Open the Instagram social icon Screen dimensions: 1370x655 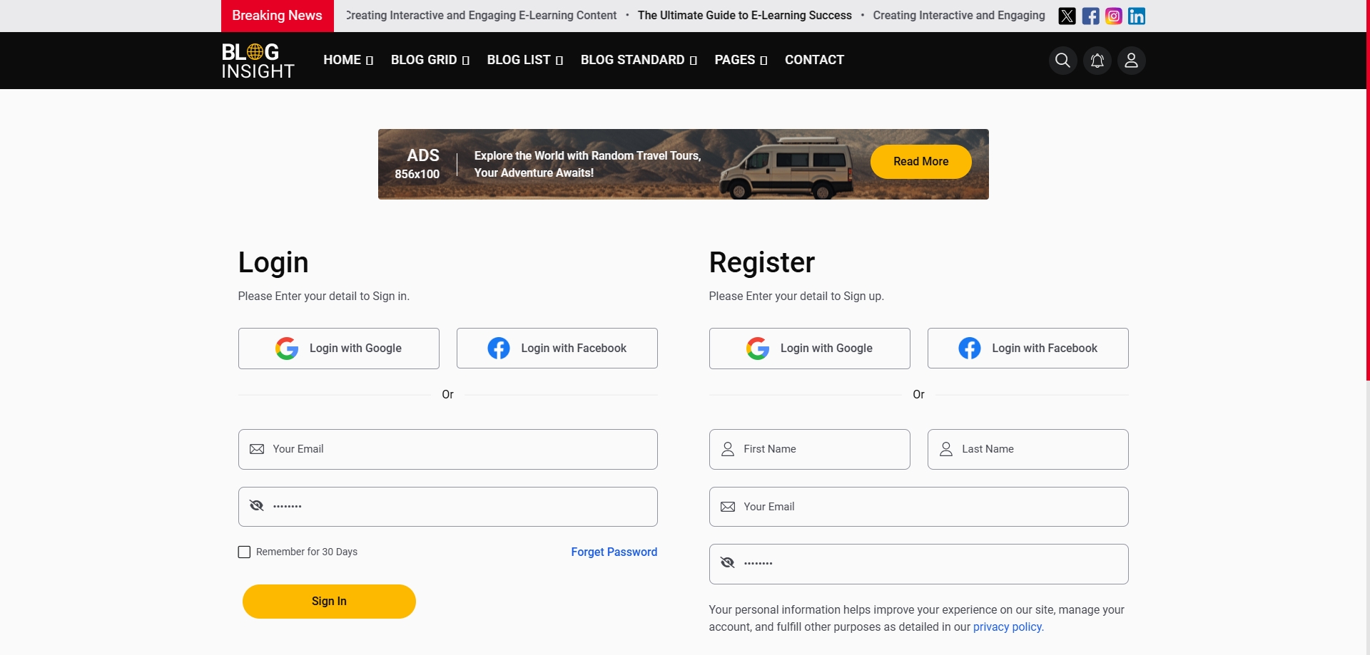(x=1113, y=16)
